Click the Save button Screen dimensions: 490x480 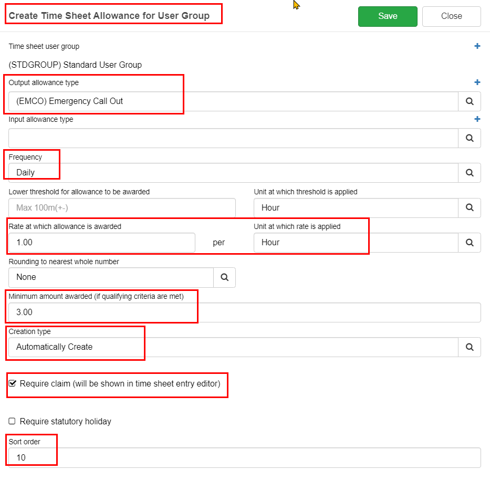pos(388,16)
